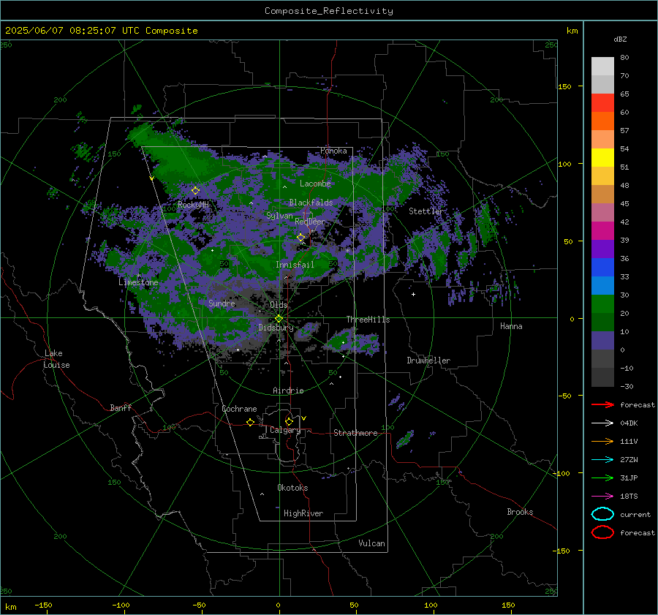
Task: Click the Olds city label
Action: click(x=279, y=305)
